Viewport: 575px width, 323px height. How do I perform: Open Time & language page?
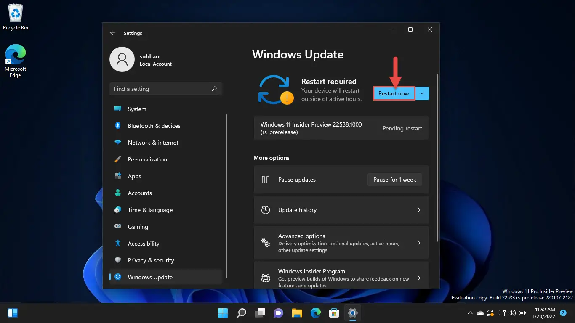pos(165,210)
